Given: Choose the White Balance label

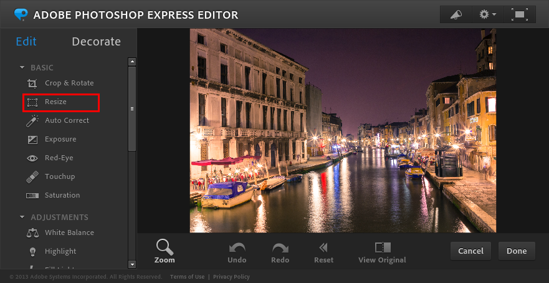Looking at the screenshot, I should pos(69,233).
